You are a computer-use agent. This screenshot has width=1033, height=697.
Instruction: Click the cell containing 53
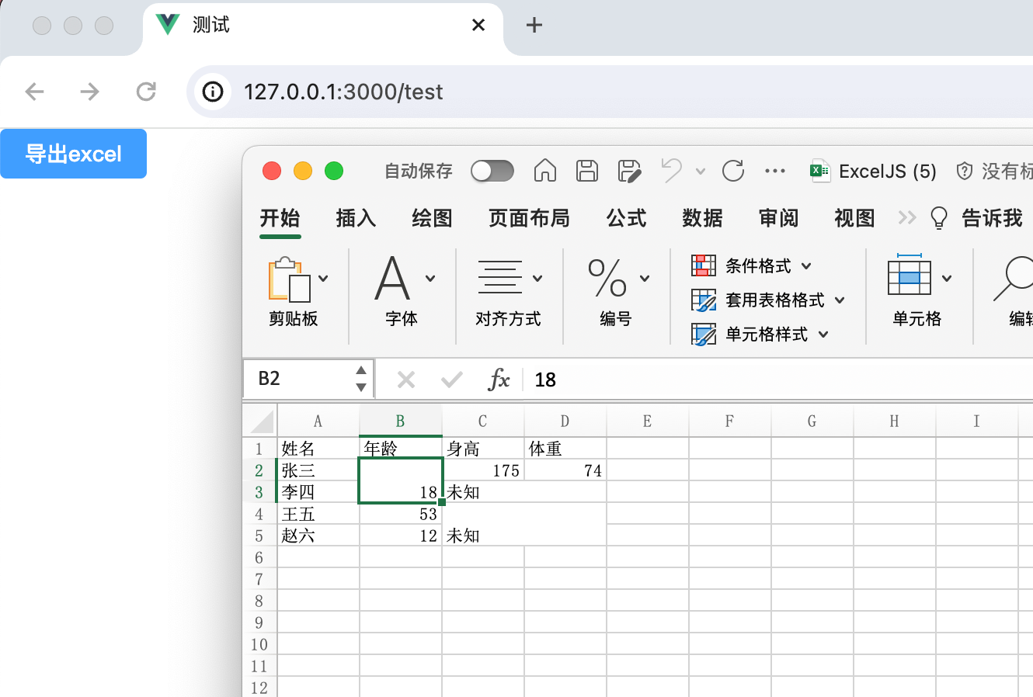coord(401,514)
